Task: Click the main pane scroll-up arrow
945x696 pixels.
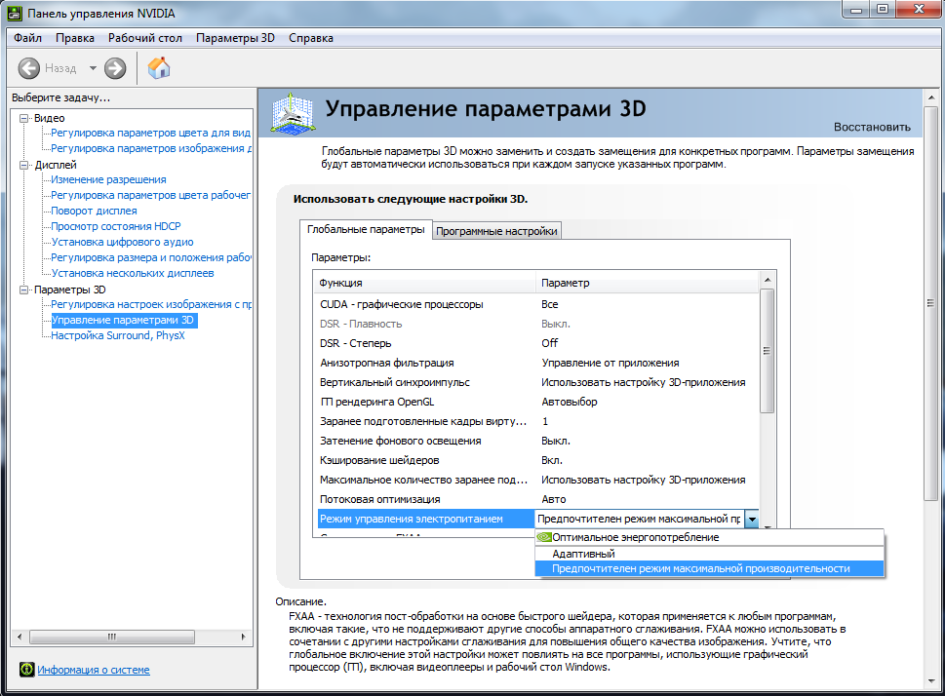Action: pyautogui.click(x=931, y=97)
